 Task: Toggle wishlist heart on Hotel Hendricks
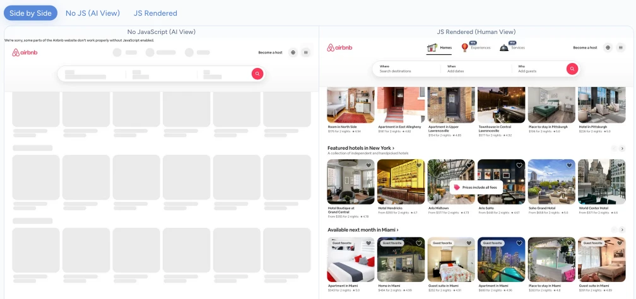418,166
